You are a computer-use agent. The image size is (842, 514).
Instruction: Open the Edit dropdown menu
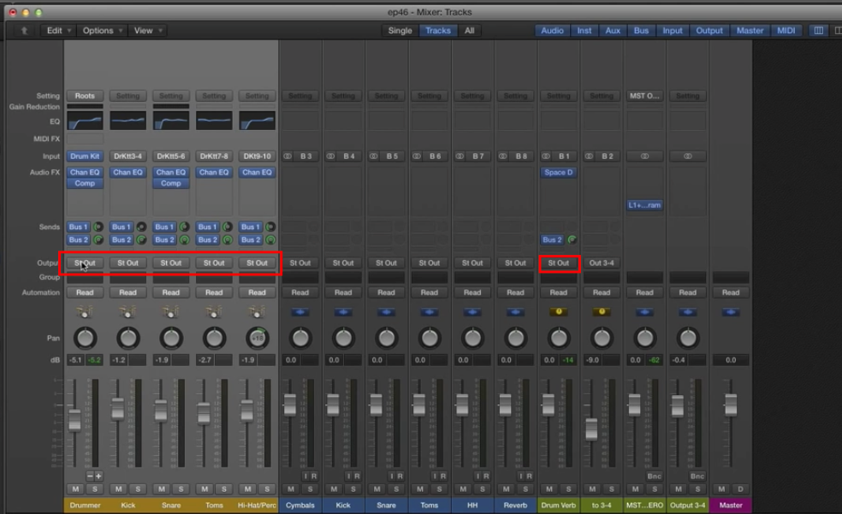coord(58,31)
